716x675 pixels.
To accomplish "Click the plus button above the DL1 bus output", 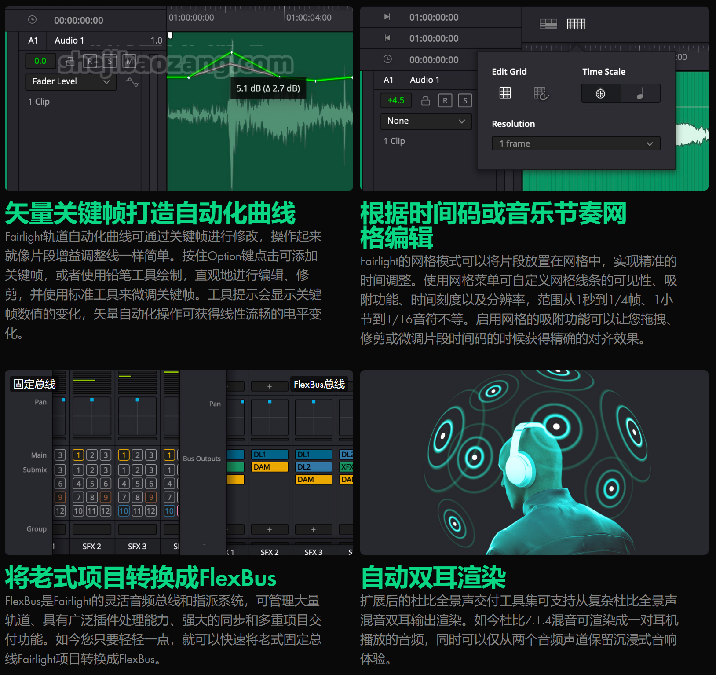I will 270,386.
